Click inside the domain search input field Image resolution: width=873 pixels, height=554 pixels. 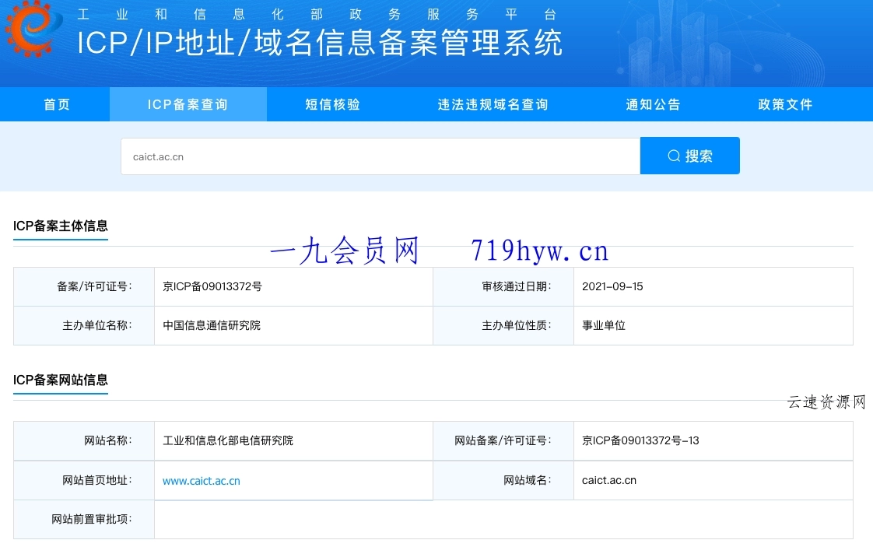click(x=380, y=156)
